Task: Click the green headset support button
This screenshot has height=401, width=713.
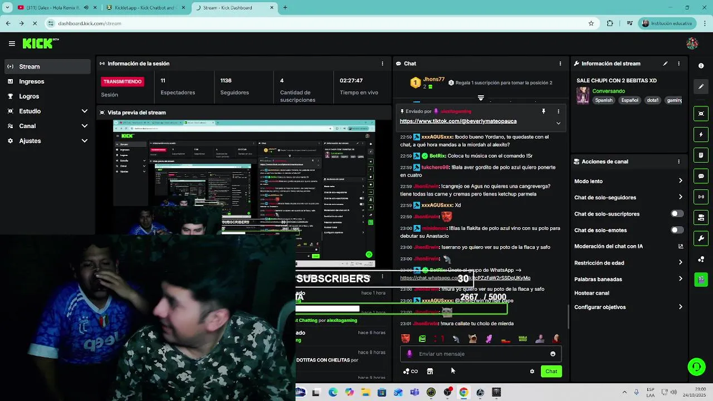Action: point(696,366)
